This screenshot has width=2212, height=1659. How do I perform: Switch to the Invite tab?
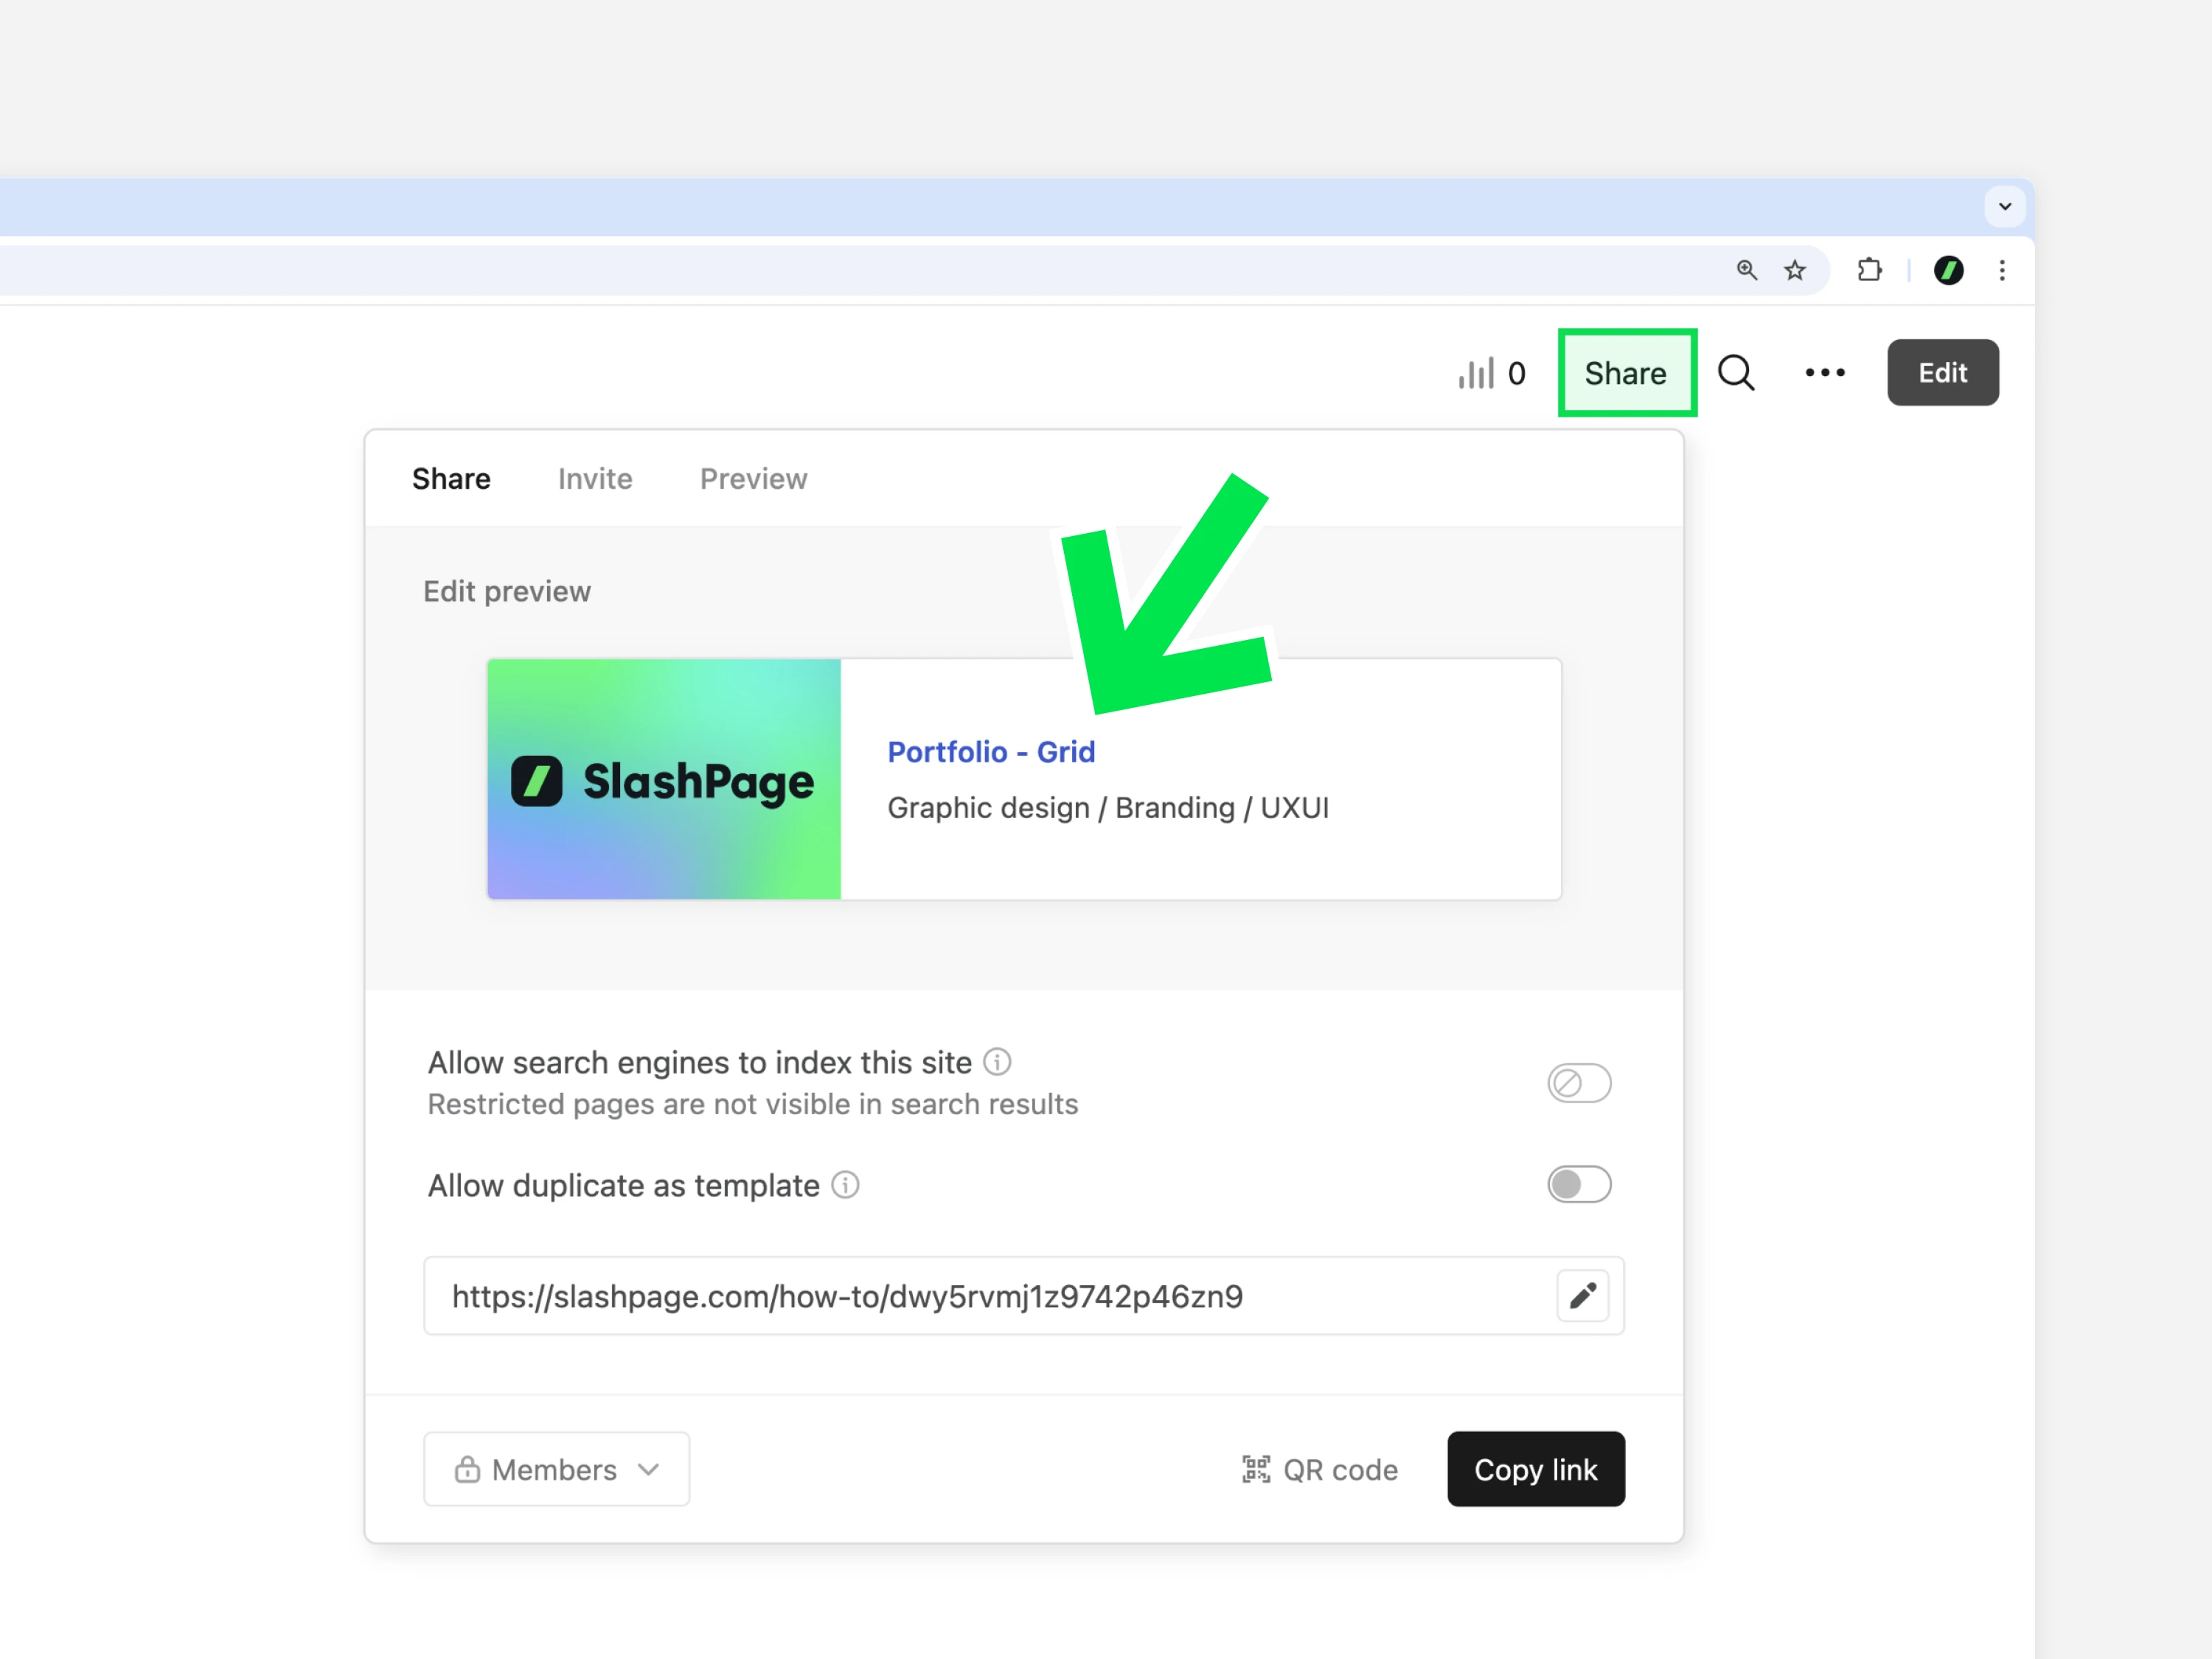(595, 479)
